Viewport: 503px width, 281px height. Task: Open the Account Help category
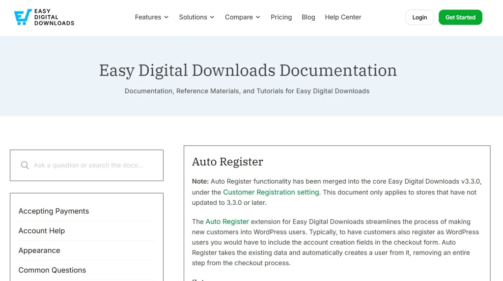42,230
